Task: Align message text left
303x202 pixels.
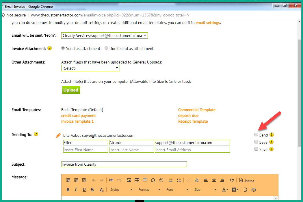Action: click(206, 180)
